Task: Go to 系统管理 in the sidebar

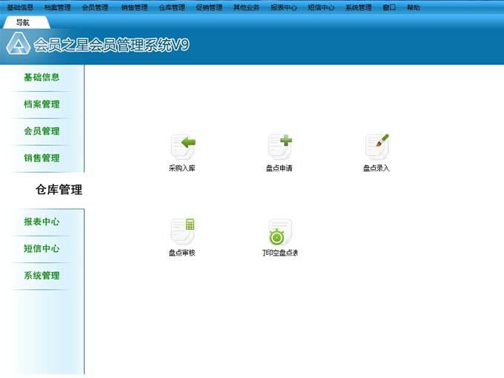Action: (42, 276)
